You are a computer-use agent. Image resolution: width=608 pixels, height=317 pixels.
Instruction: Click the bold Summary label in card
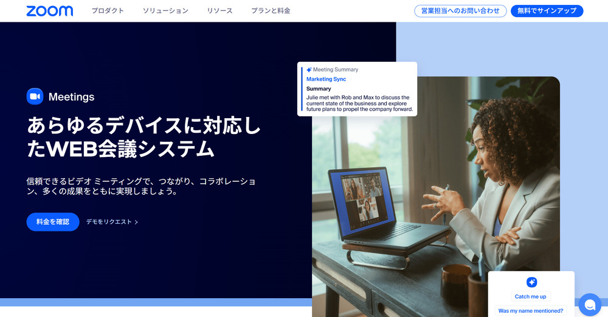coord(319,89)
